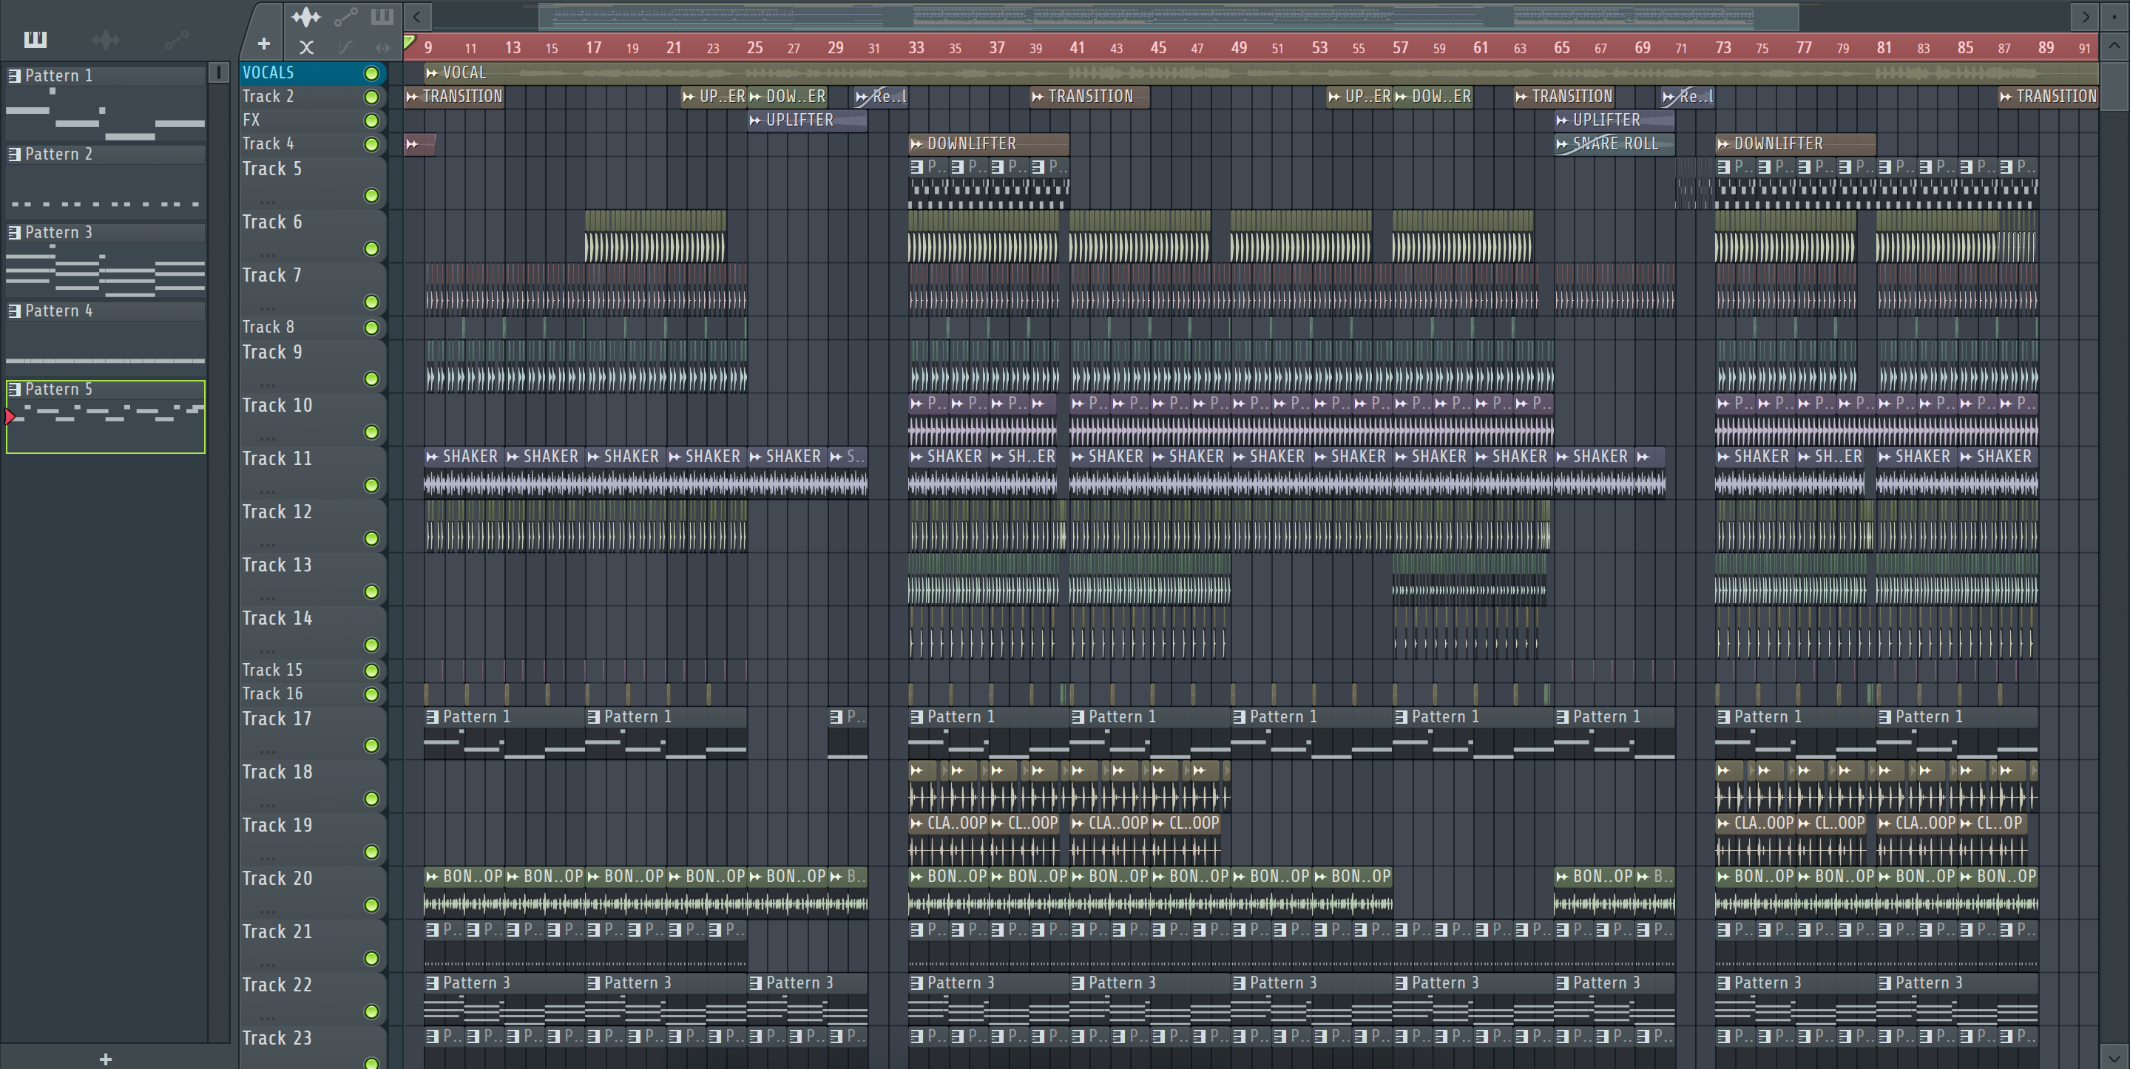Show automation clips in the picker panel
The height and width of the screenshot is (1069, 2130).
pyautogui.click(x=176, y=39)
